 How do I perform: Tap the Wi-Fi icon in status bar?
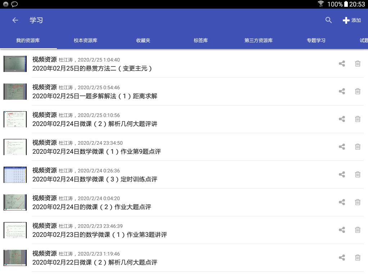click(x=320, y=4)
